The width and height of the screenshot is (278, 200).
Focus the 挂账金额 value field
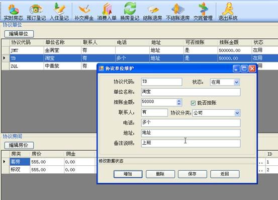pos(159,102)
